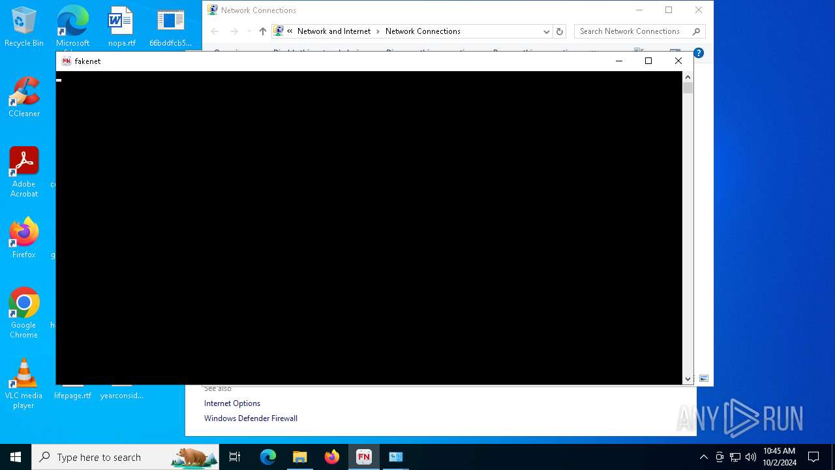Open the volume tray icon
This screenshot has height=470, width=835.
pyautogui.click(x=751, y=457)
